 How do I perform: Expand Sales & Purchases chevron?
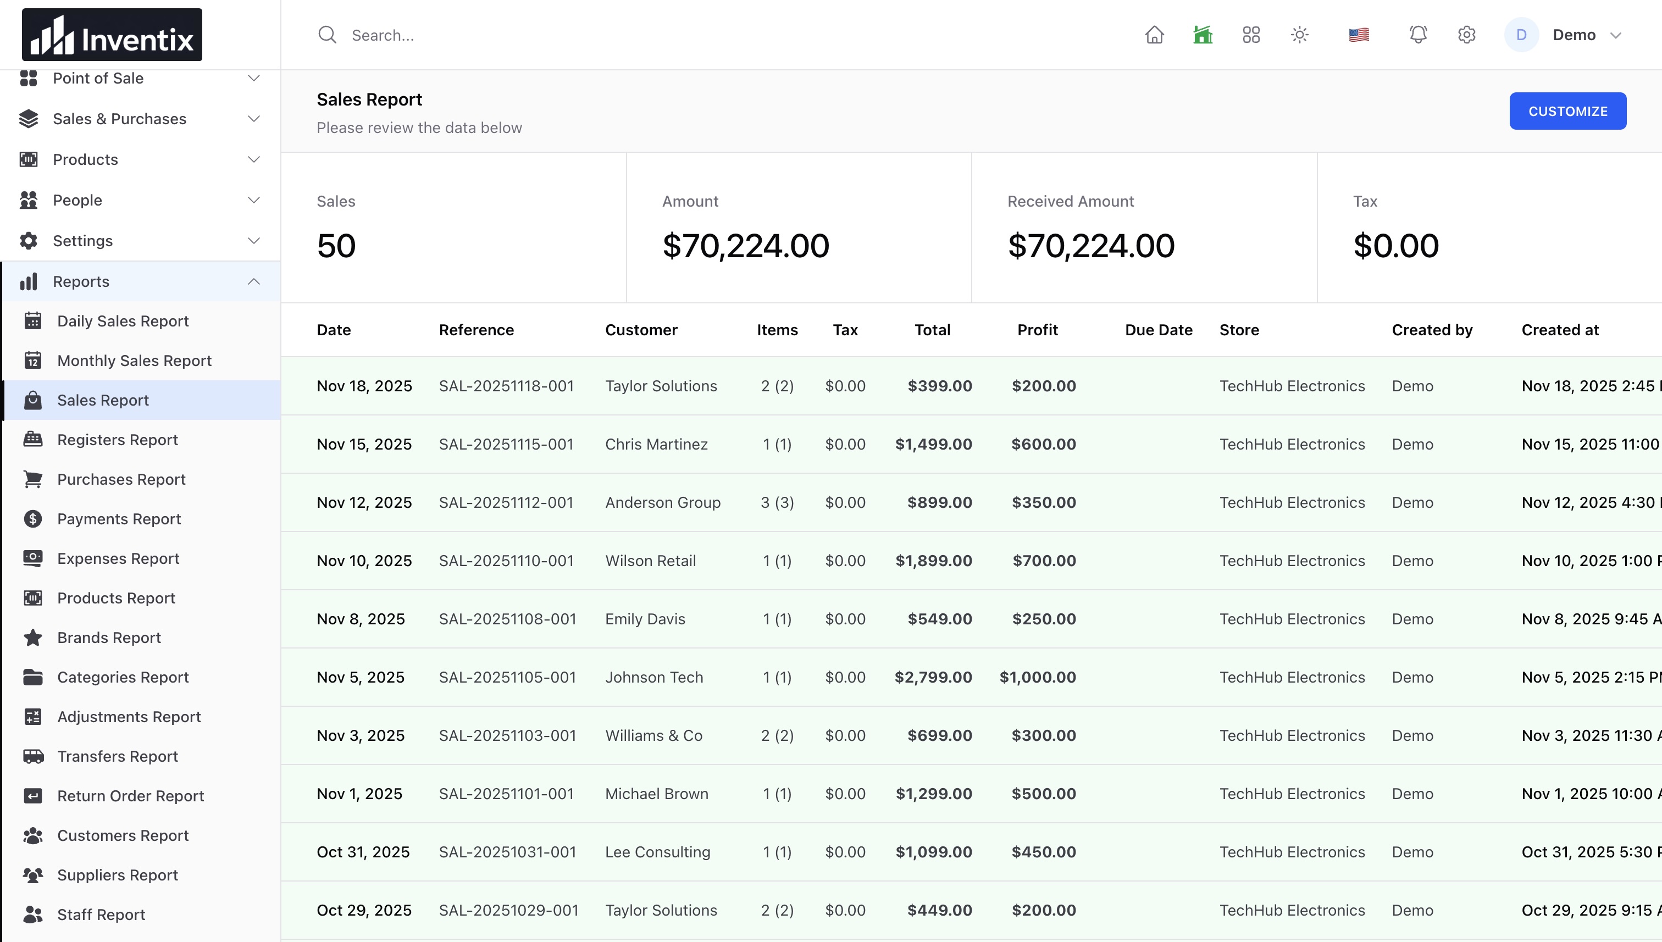pos(253,119)
